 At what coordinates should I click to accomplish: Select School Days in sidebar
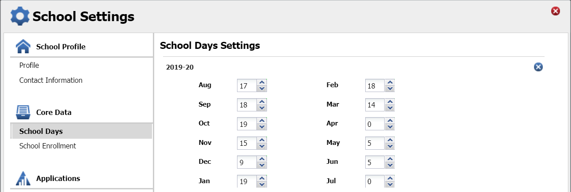[41, 131]
